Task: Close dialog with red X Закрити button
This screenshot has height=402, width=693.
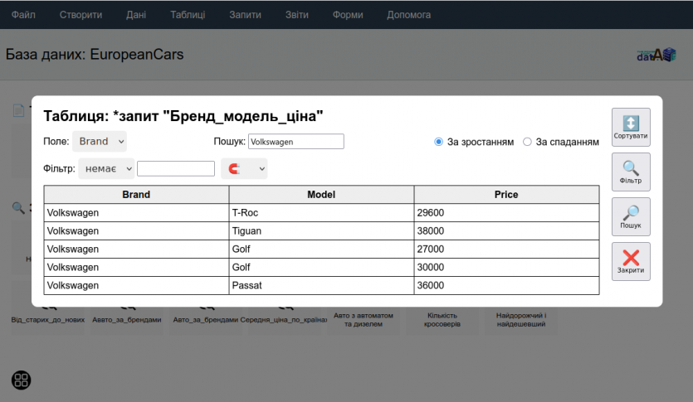Action: coord(631,262)
